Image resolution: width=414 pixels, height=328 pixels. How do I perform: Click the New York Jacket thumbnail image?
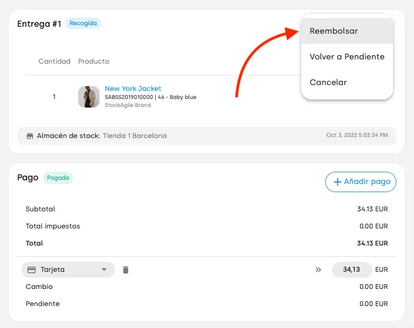pos(89,97)
